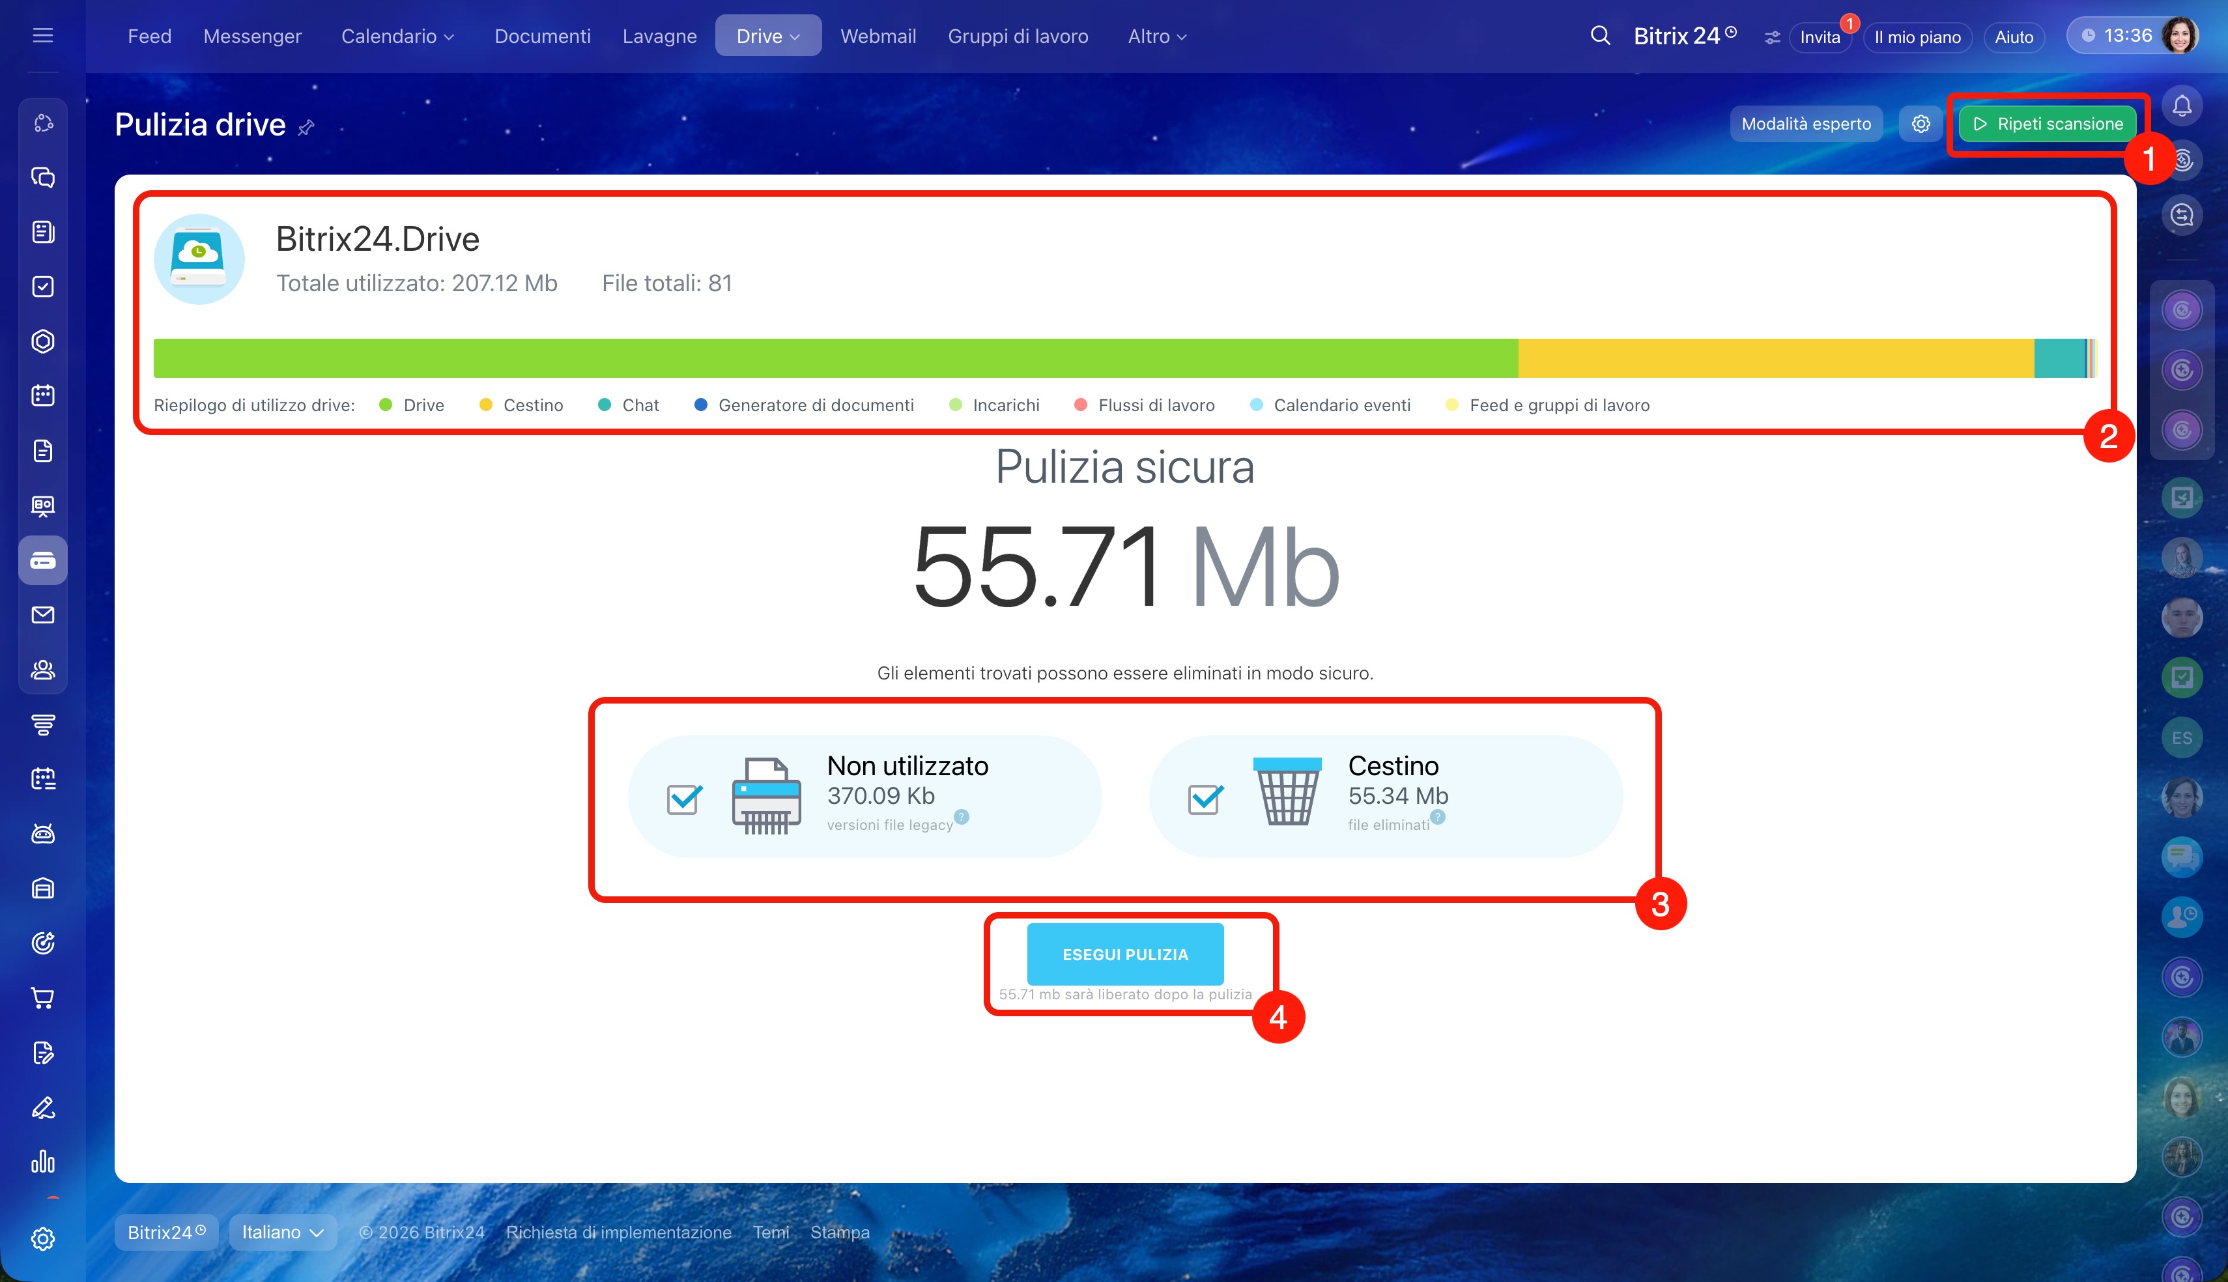This screenshot has height=1282, width=2228.
Task: Click the search magnifier icon
Action: point(1601,36)
